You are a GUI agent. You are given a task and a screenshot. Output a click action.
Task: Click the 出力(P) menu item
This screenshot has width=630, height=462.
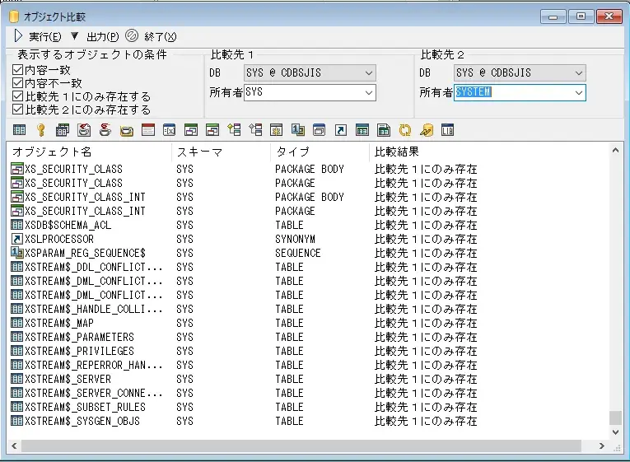95,36
